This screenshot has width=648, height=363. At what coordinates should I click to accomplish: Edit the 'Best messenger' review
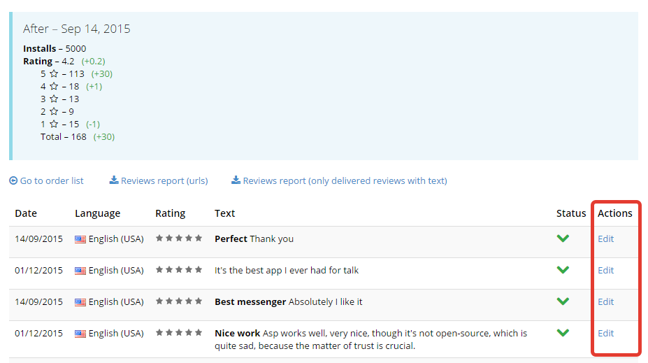tap(605, 302)
